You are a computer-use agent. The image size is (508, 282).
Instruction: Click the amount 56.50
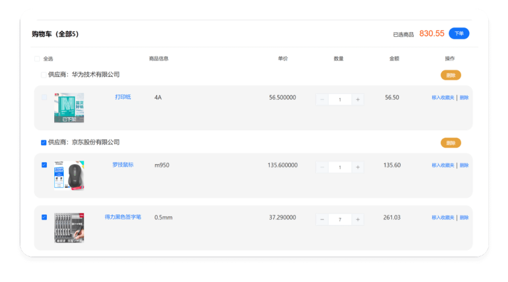(392, 98)
